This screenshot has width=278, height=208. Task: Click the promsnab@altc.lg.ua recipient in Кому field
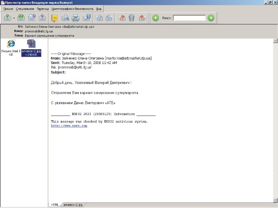(x=39, y=31)
